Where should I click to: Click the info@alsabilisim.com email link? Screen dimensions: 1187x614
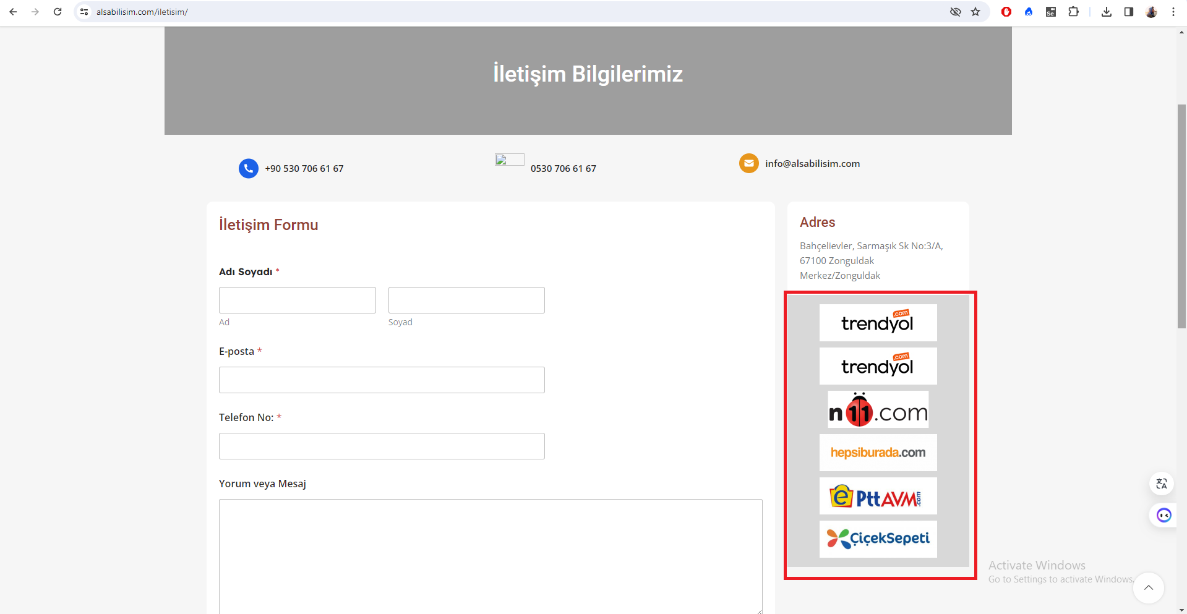[x=812, y=164]
